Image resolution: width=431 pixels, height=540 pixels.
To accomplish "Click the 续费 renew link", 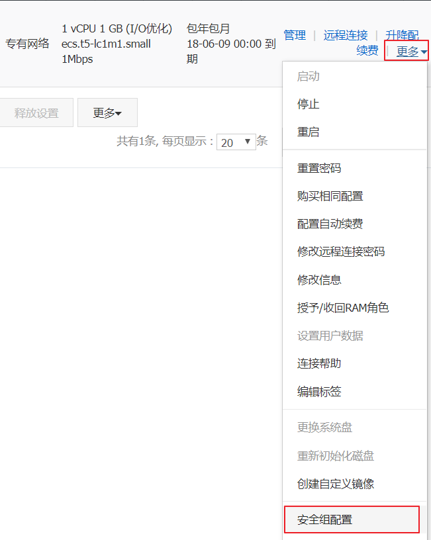I will 367,50.
